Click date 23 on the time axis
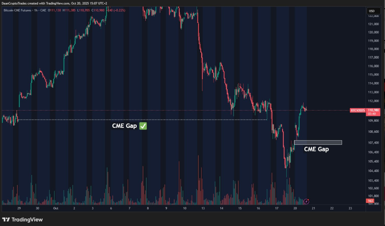Image resolution: width=385 pixels, height=226 pixels. click(x=350, y=209)
